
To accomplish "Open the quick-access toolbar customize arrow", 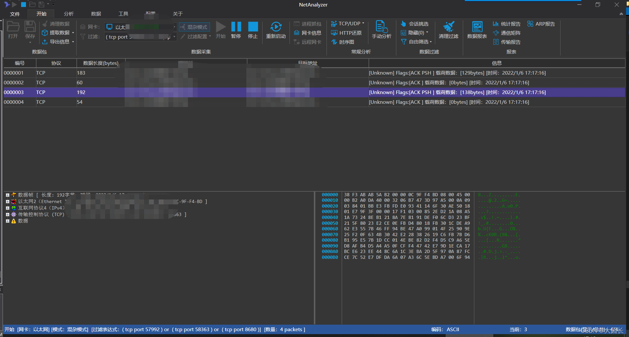I will pos(53,5).
